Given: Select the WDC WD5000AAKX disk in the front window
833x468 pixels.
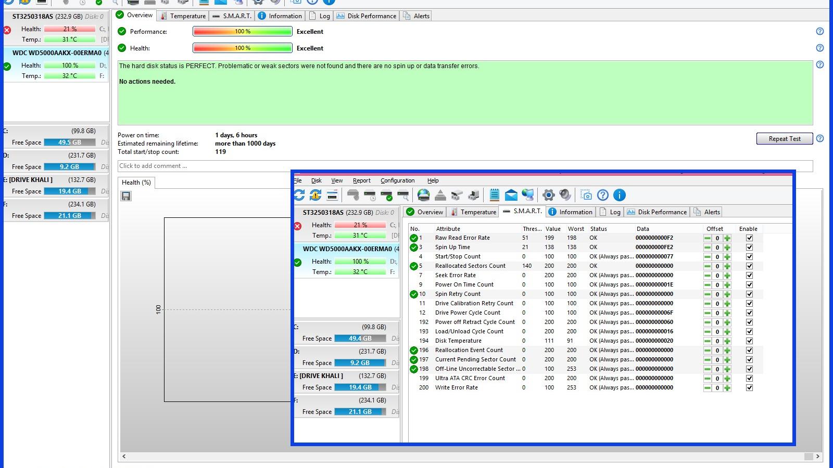Looking at the screenshot, I should tap(347, 260).
